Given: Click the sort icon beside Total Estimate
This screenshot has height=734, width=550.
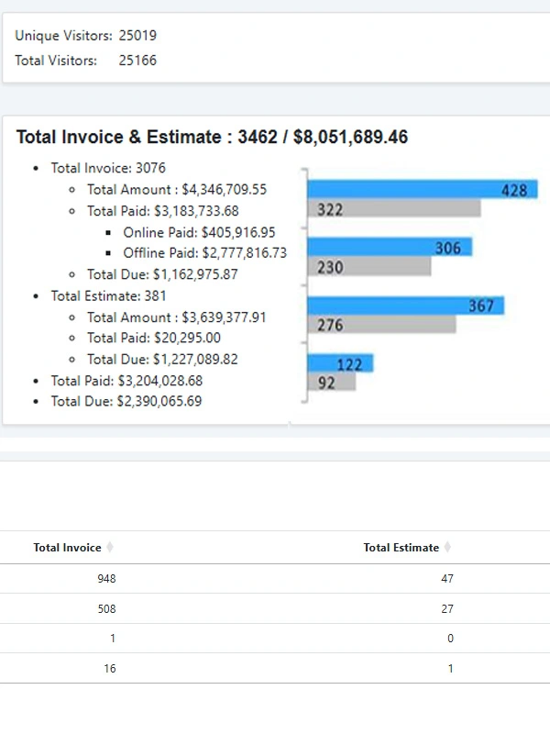Looking at the screenshot, I should pos(447,548).
